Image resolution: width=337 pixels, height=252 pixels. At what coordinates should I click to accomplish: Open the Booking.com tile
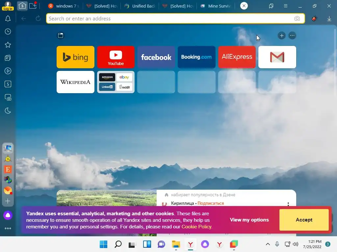click(196, 57)
